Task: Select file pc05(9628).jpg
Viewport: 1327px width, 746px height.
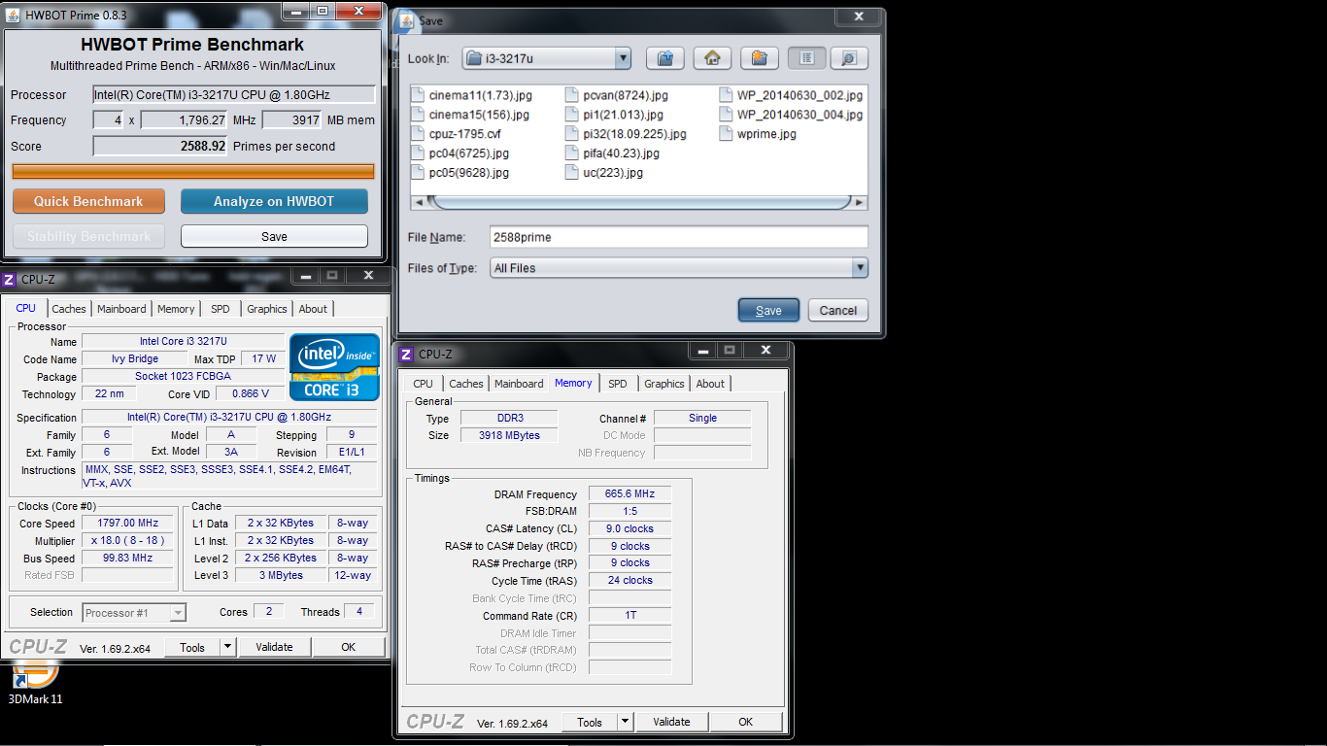Action: 460,173
